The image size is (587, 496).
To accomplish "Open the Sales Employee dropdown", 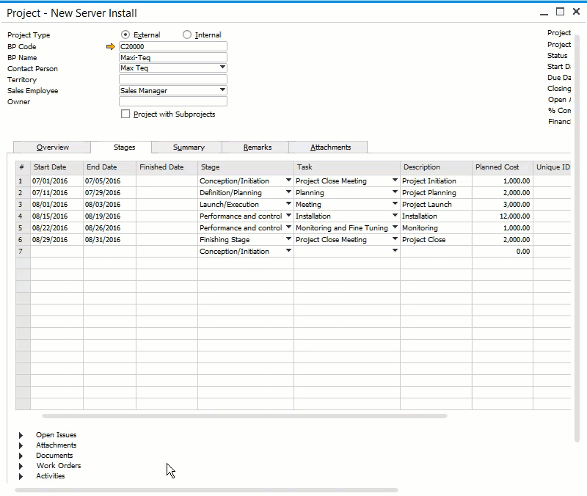I will tap(221, 90).
